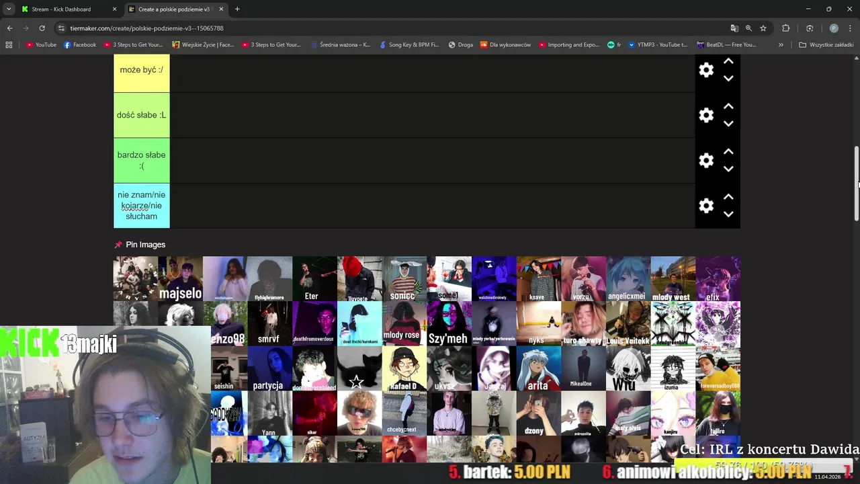Image resolution: width=860 pixels, height=484 pixels.
Task: Move 'może być :/' tier down
Action: (728, 79)
